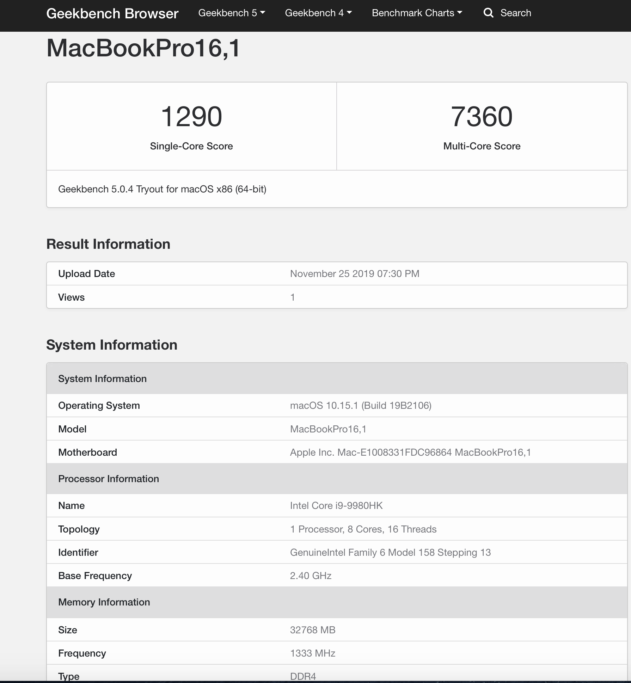Click the Result Information heading

(108, 244)
